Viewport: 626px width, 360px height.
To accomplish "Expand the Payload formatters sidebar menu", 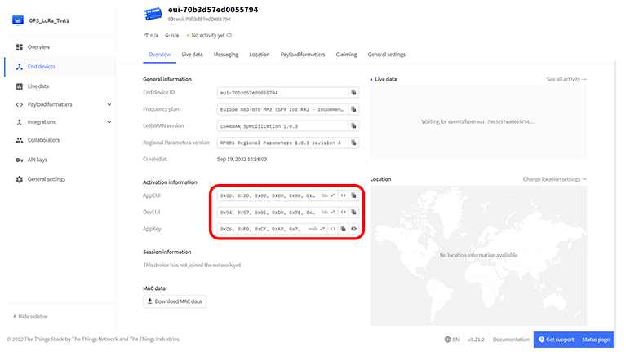I will [x=109, y=104].
